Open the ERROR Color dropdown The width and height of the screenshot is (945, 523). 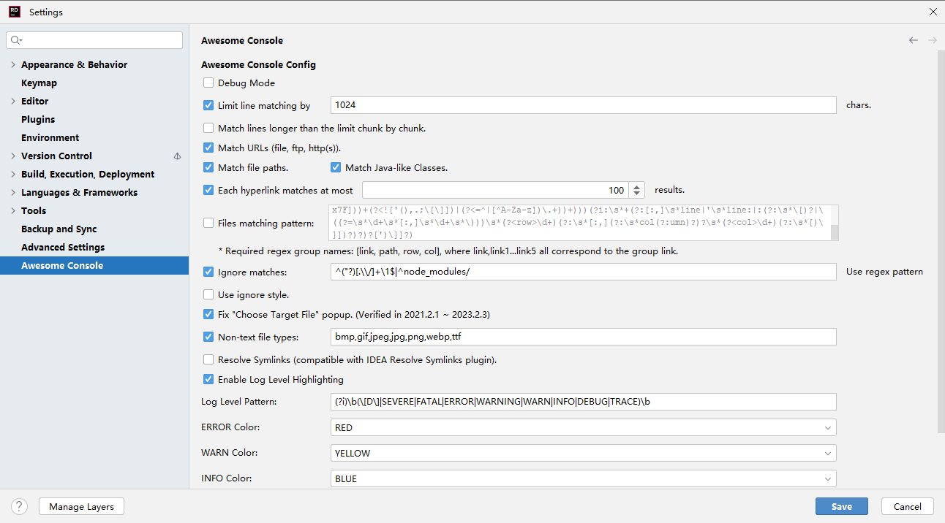pyautogui.click(x=583, y=427)
